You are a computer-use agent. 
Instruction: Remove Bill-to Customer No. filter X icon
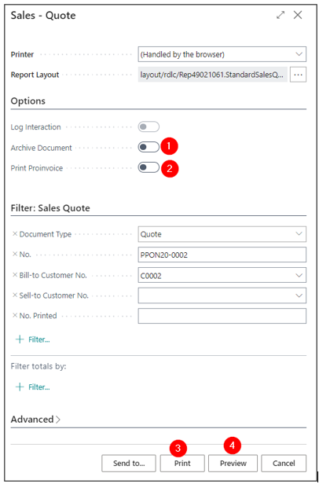pyautogui.click(x=14, y=275)
